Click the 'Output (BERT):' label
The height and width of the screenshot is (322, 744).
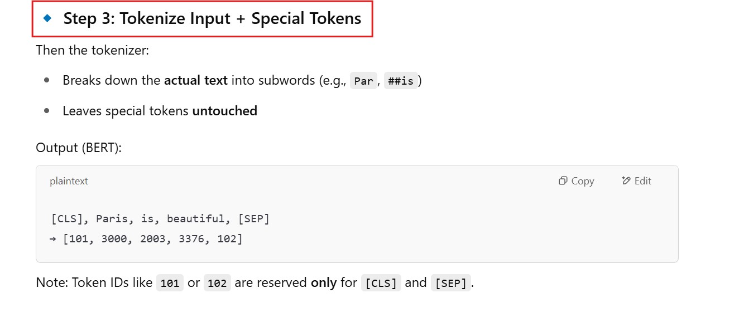pos(78,148)
